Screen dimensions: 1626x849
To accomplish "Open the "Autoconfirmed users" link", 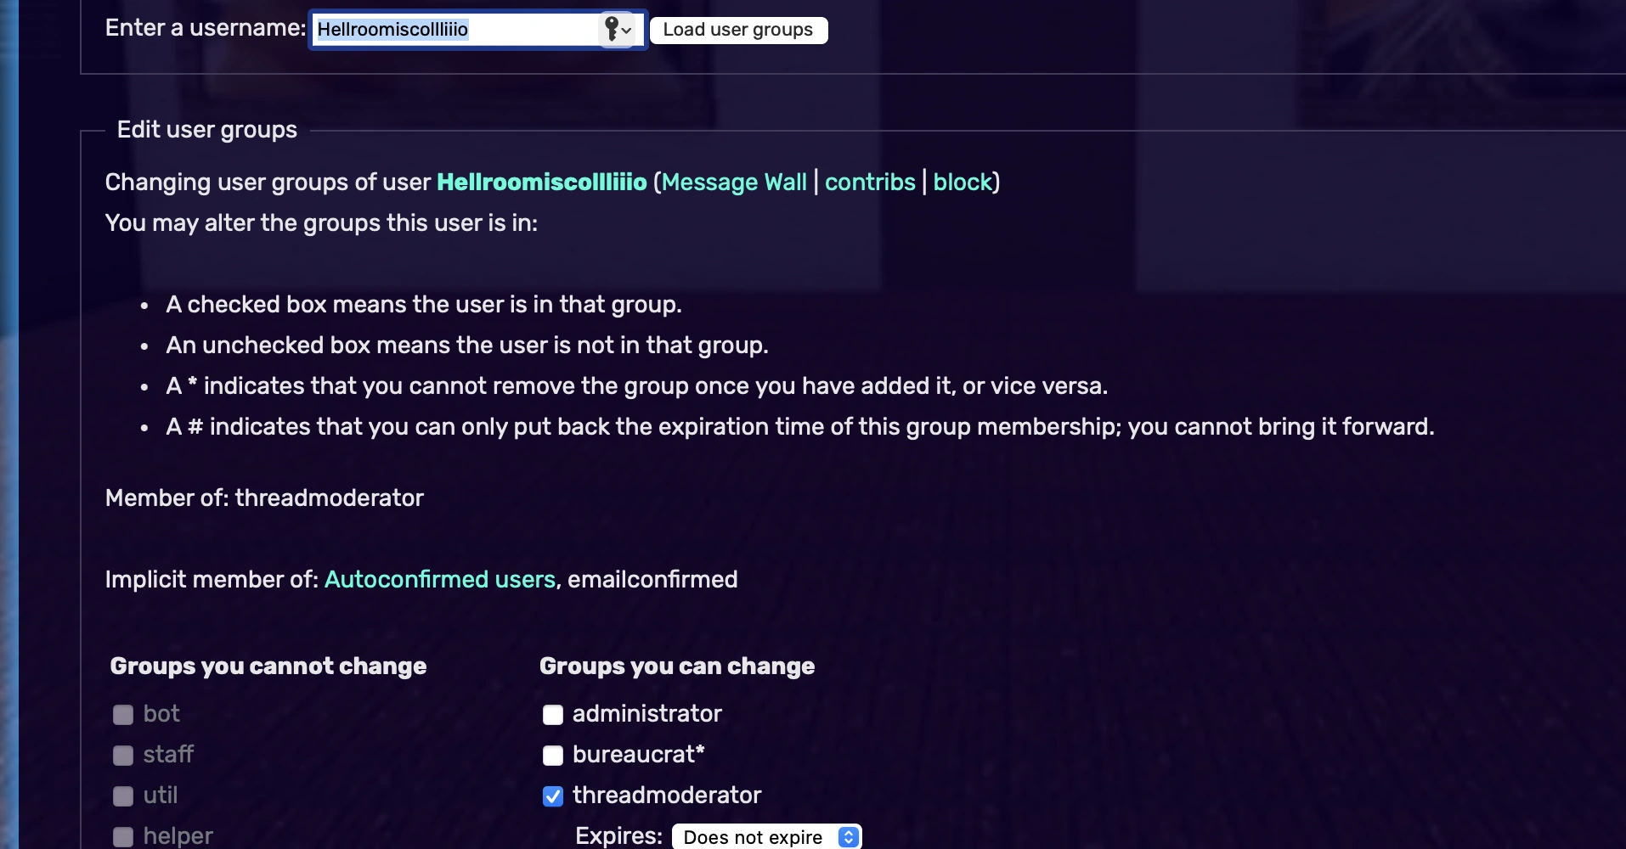I will click(x=439, y=579).
